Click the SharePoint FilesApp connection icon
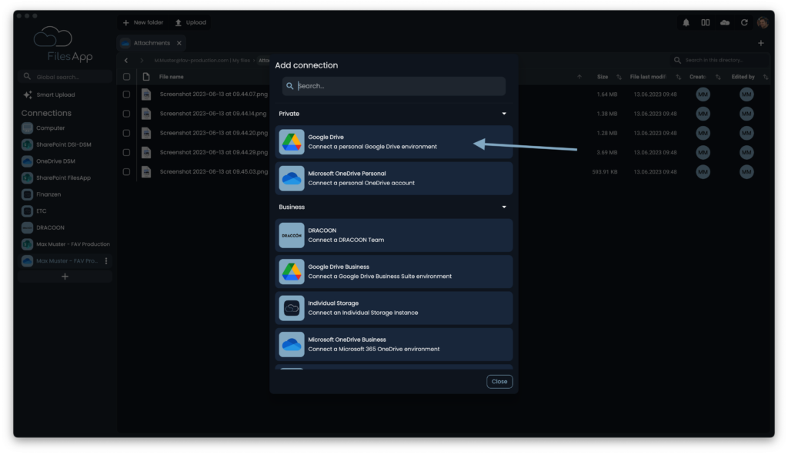Viewport: 788px width, 454px height. coord(27,177)
